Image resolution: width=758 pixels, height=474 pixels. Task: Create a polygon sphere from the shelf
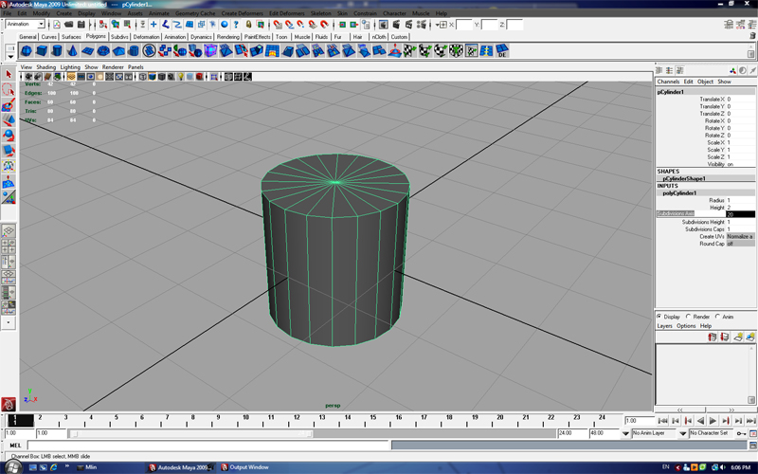point(27,51)
